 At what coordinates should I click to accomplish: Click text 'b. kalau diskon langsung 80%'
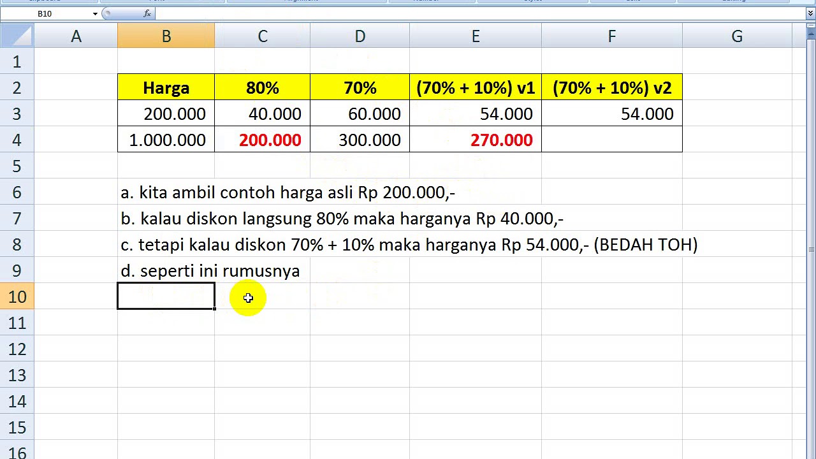235,219
